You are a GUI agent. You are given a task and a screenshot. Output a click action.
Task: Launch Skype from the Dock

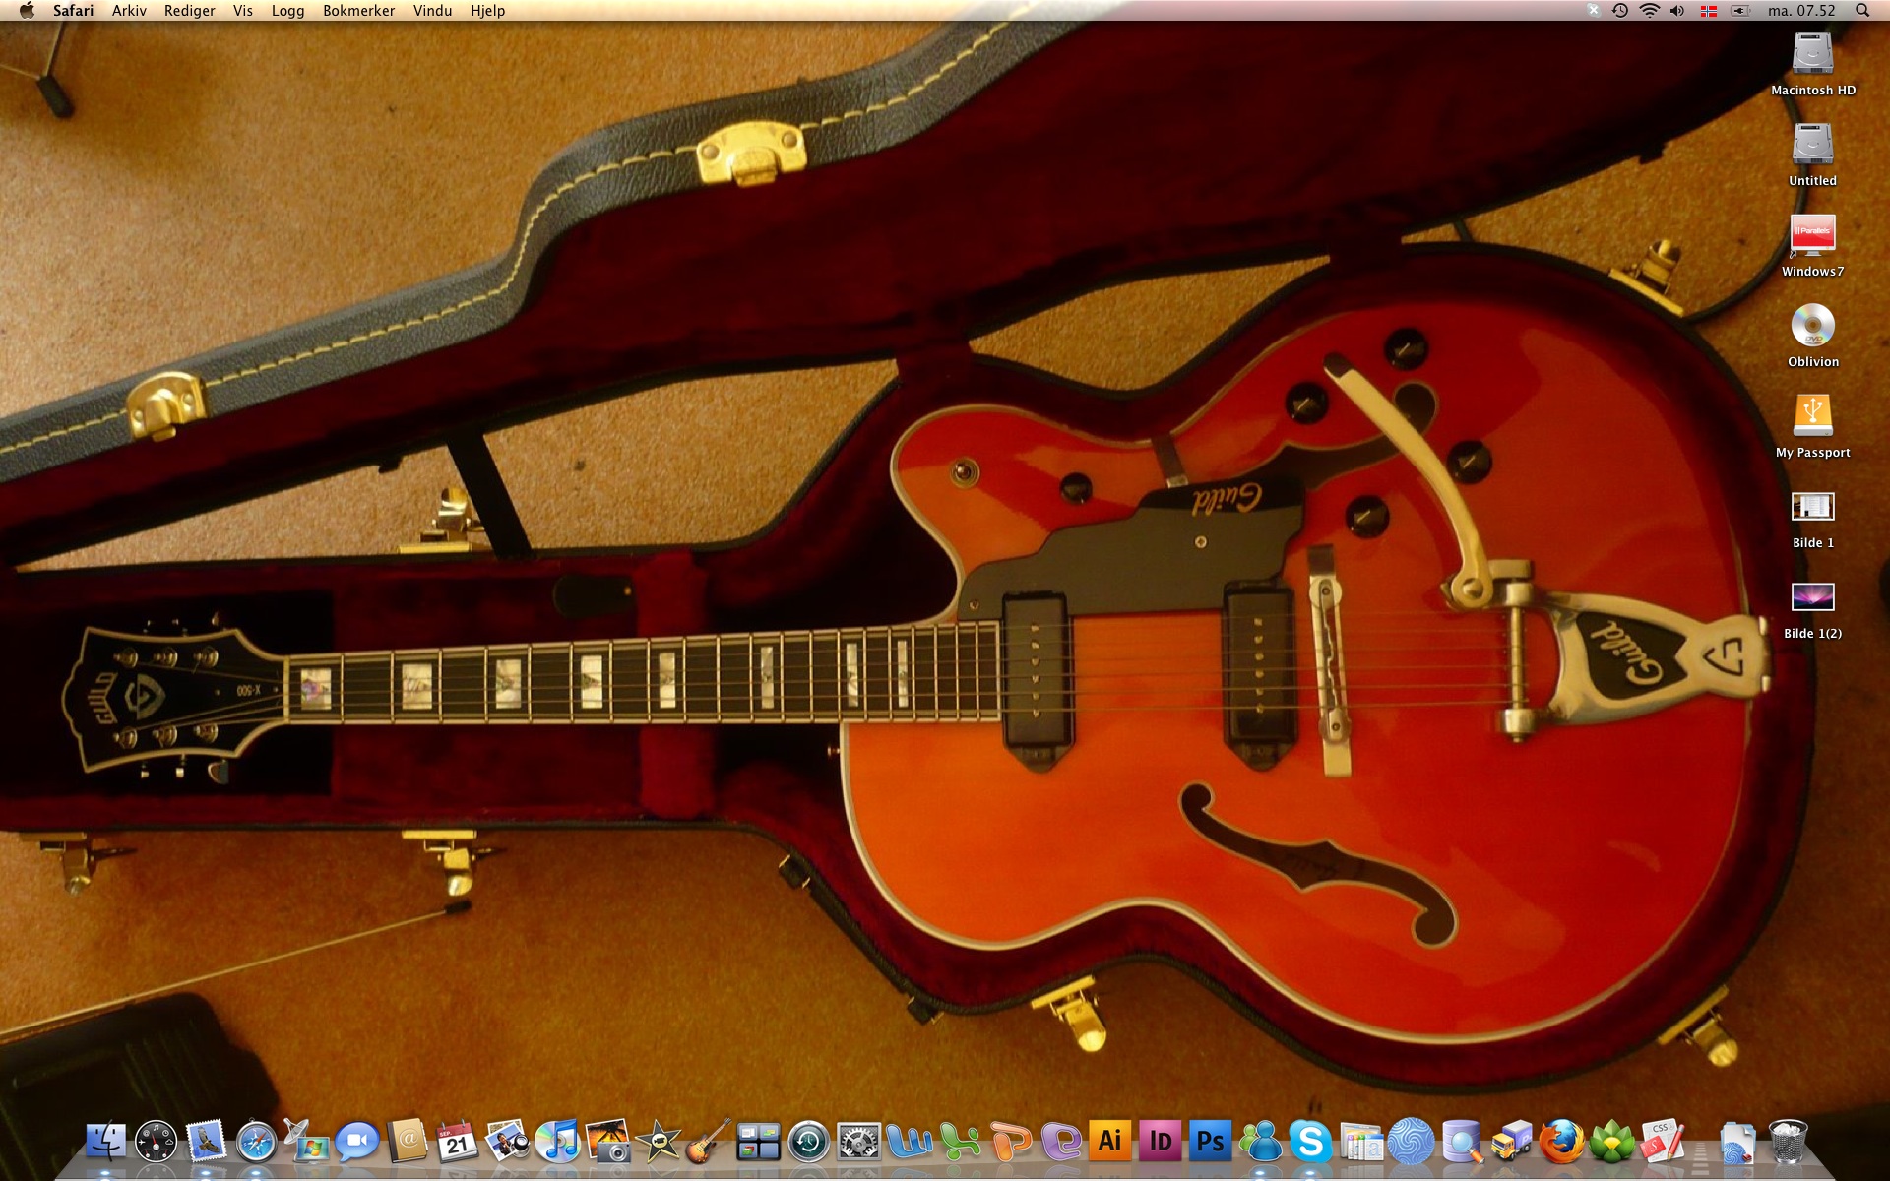point(1310,1142)
